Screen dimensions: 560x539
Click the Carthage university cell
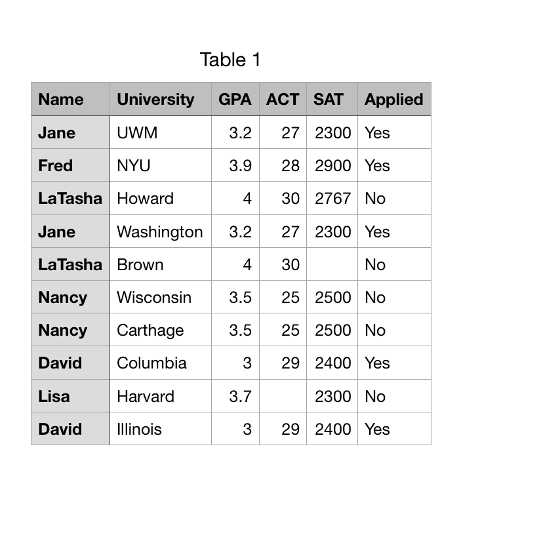161,330
